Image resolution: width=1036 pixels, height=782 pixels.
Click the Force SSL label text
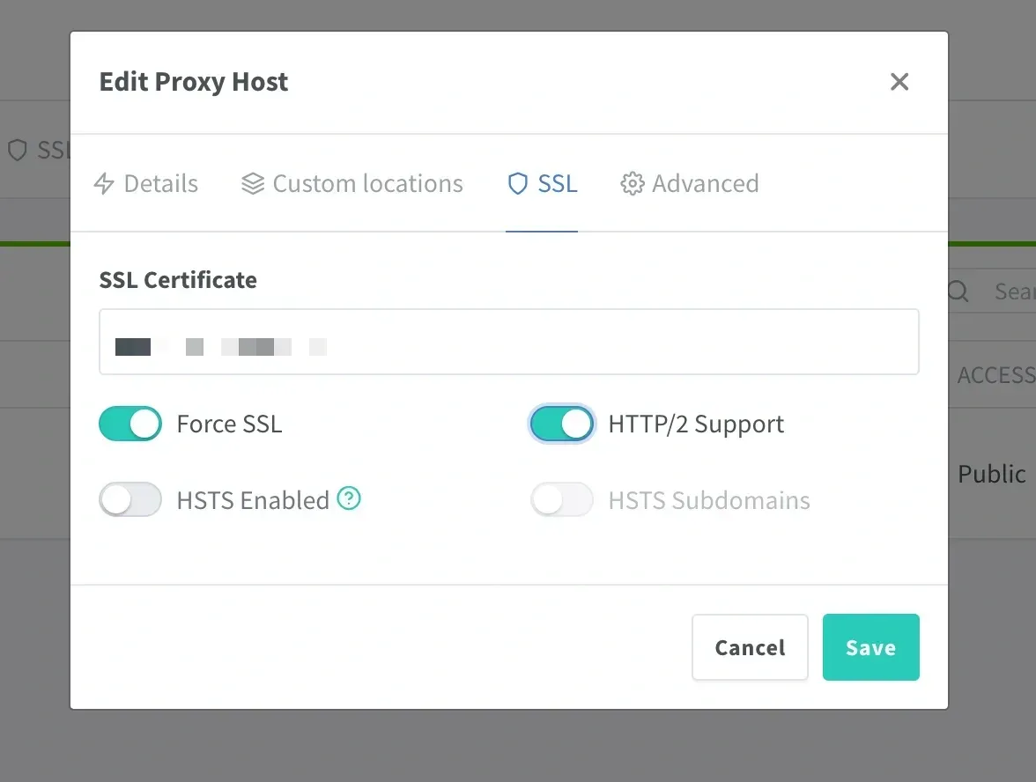pyautogui.click(x=229, y=424)
